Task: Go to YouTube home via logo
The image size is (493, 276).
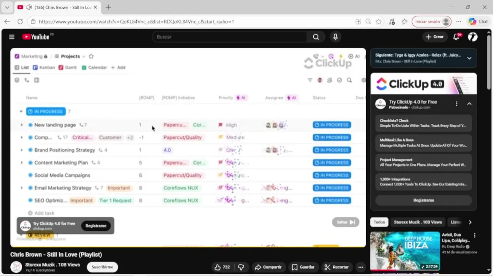Action: (36, 37)
